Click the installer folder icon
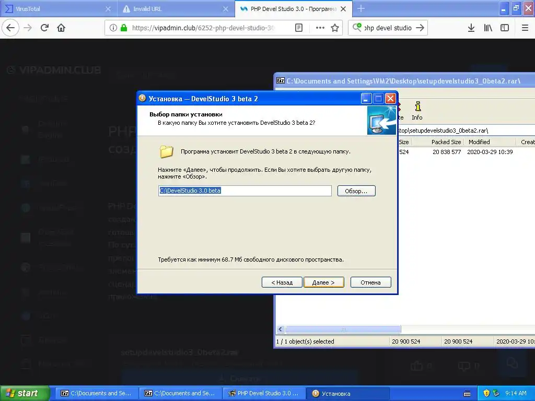Image resolution: width=535 pixels, height=401 pixels. click(x=167, y=151)
